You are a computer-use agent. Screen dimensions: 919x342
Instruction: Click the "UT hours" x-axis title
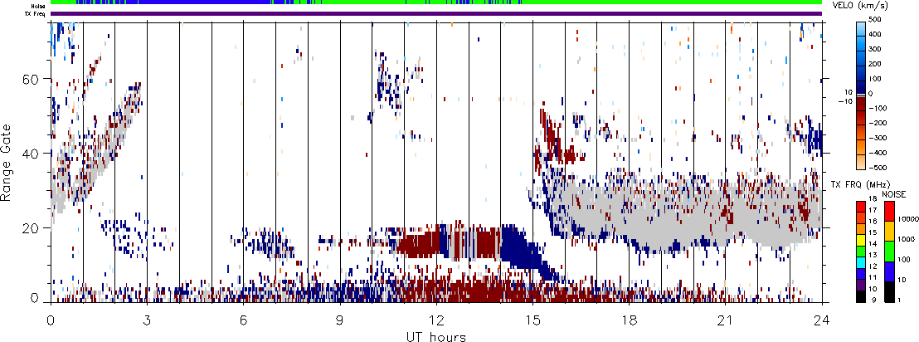[436, 336]
